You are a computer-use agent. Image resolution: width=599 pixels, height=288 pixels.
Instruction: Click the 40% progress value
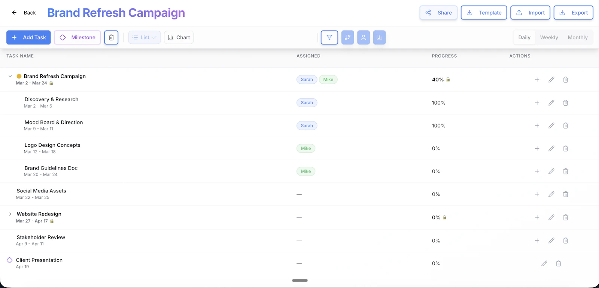(x=438, y=80)
